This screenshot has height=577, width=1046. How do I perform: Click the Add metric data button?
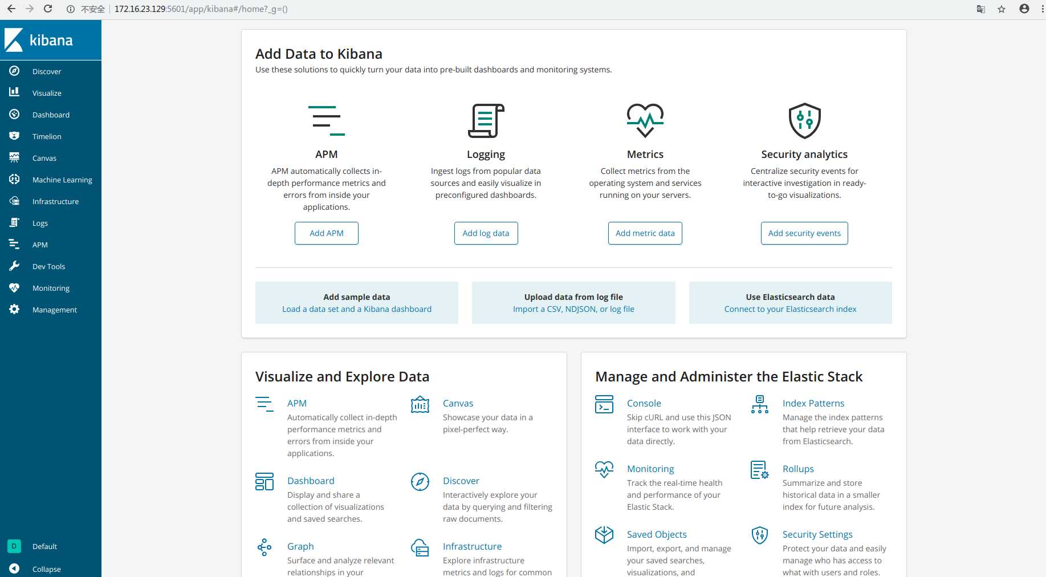(x=645, y=233)
